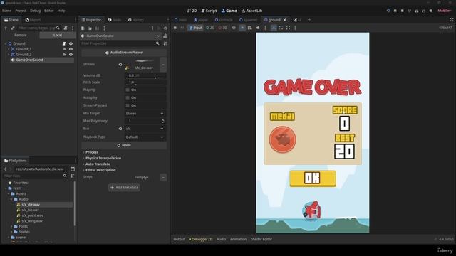
Task: Toggle 2D selection mode in Game toolbar
Action: click(x=210, y=28)
